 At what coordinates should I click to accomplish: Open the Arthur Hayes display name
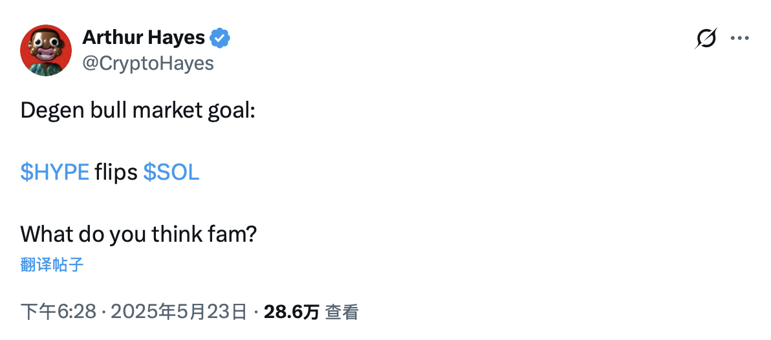pyautogui.click(x=144, y=38)
